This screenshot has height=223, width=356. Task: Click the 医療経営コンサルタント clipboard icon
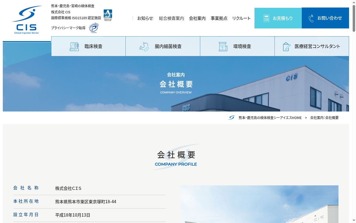tap(287, 47)
